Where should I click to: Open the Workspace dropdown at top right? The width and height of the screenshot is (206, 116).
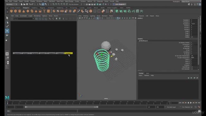(191, 2)
